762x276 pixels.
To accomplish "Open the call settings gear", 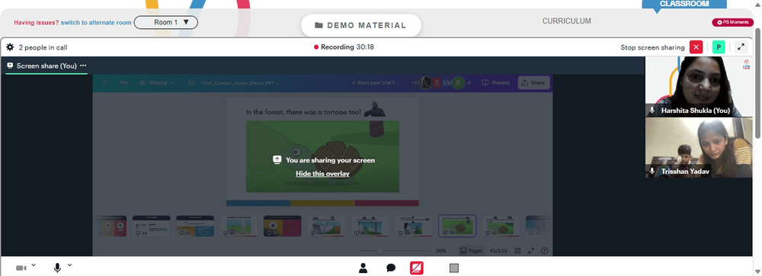I will click(x=10, y=47).
